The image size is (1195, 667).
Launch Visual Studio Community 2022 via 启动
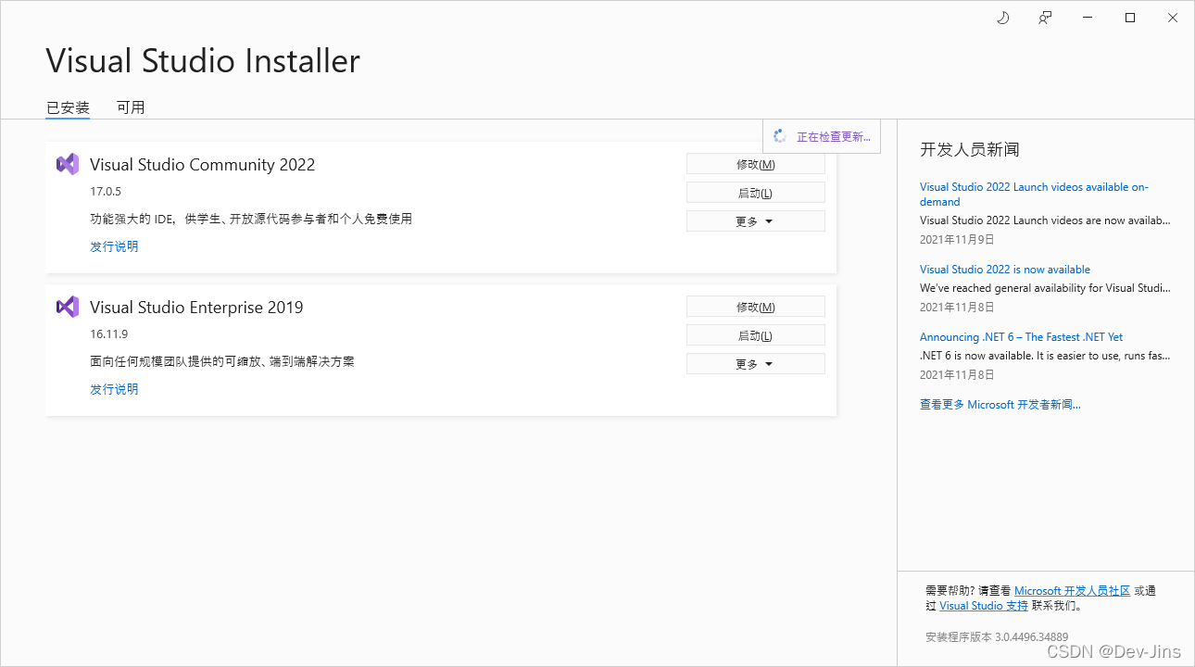coord(755,193)
